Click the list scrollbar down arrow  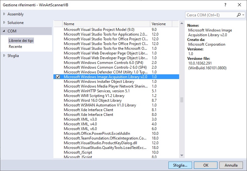182,155
